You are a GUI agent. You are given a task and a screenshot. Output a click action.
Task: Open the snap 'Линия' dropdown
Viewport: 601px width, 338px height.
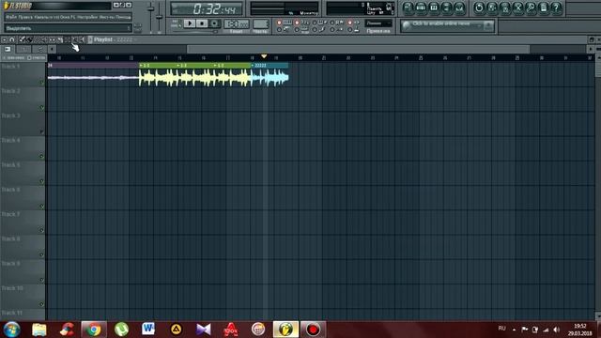(x=378, y=23)
